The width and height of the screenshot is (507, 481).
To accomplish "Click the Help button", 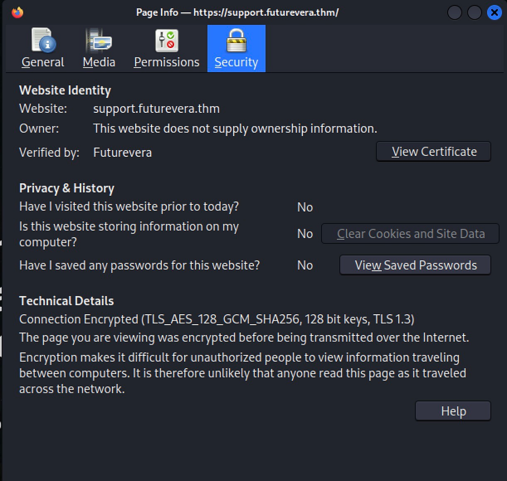I will 453,411.
